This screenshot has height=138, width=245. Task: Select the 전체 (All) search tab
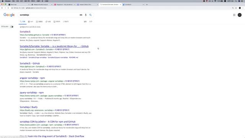point(23,21)
